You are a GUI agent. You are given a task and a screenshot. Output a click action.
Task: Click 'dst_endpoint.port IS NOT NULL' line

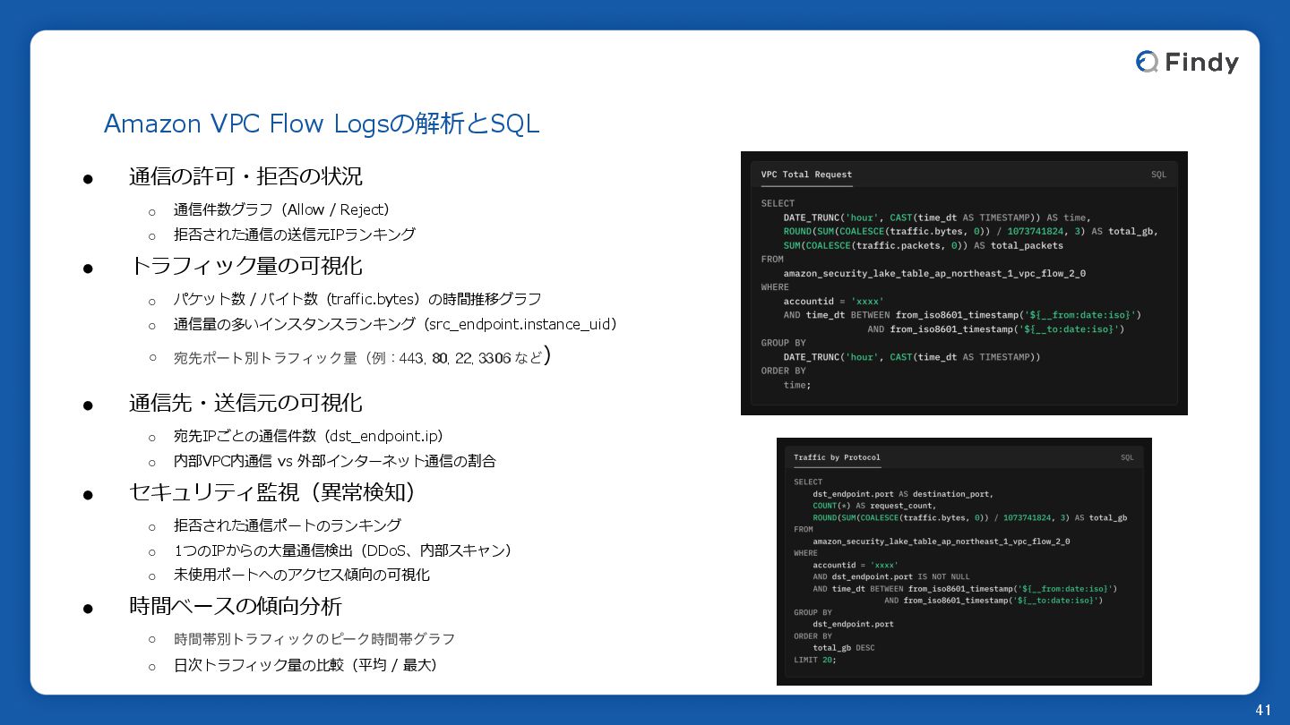tap(890, 577)
